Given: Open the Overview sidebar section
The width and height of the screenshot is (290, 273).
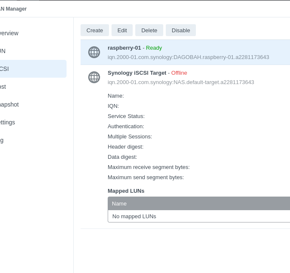Looking at the screenshot, I should [x=9, y=33].
